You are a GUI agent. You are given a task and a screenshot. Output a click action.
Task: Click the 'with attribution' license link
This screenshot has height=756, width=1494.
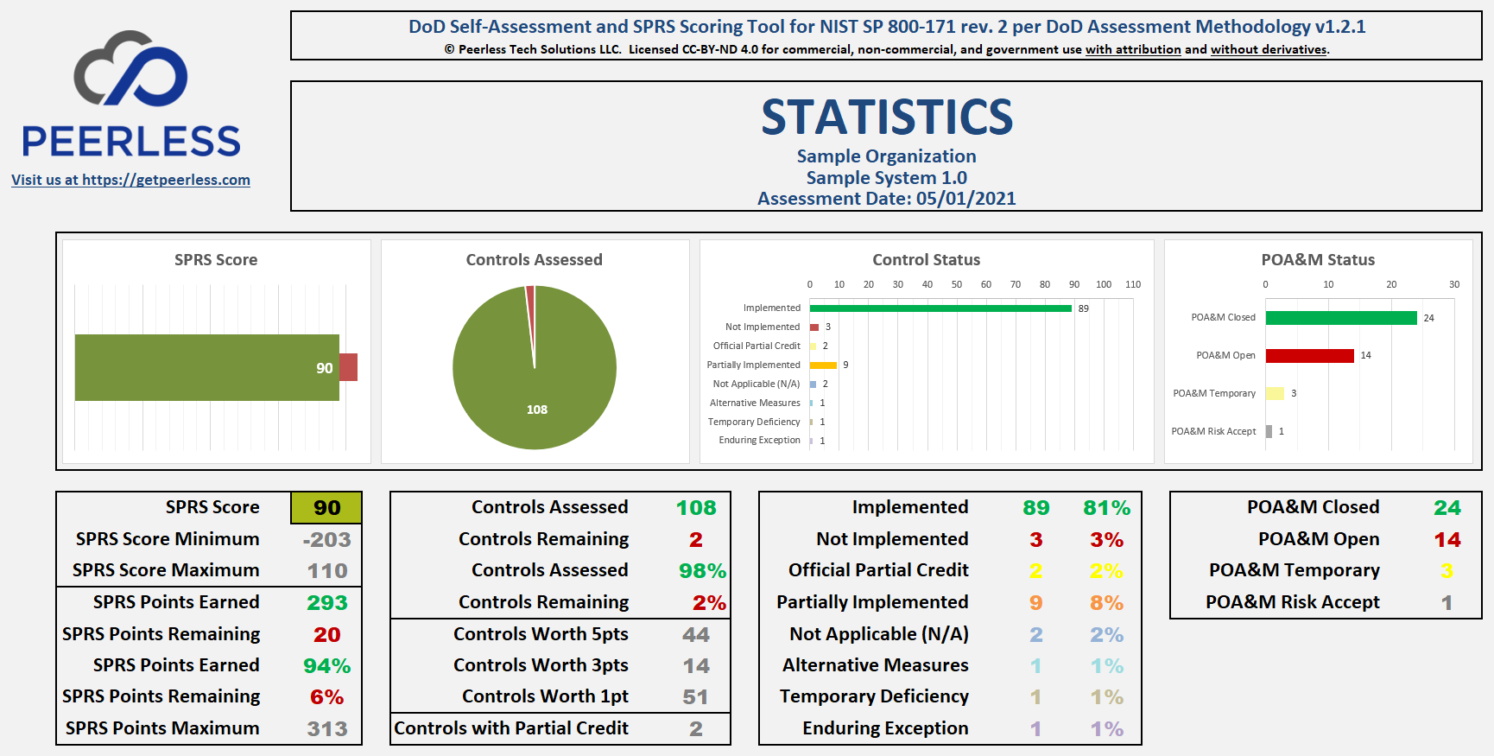coord(1132,49)
